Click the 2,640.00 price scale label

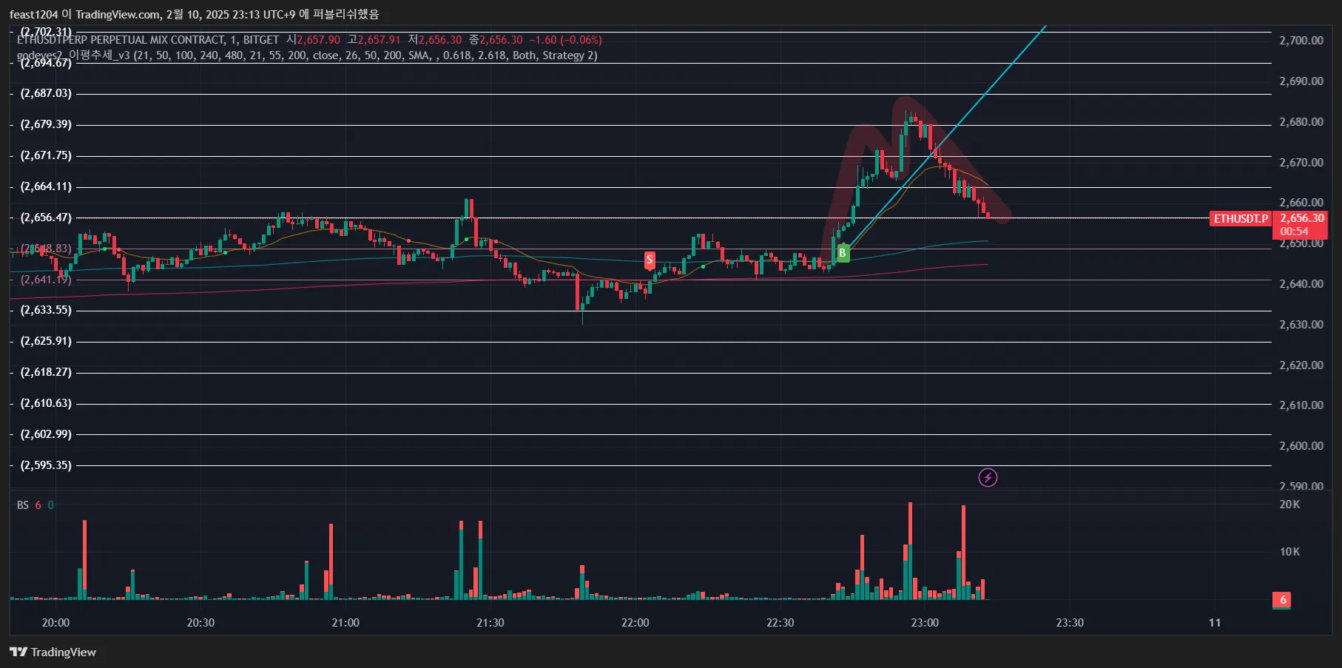point(1301,284)
